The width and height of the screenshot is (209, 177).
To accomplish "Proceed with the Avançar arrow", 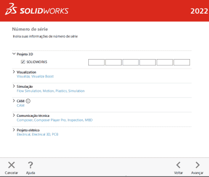I will pyautogui.click(x=197, y=165).
